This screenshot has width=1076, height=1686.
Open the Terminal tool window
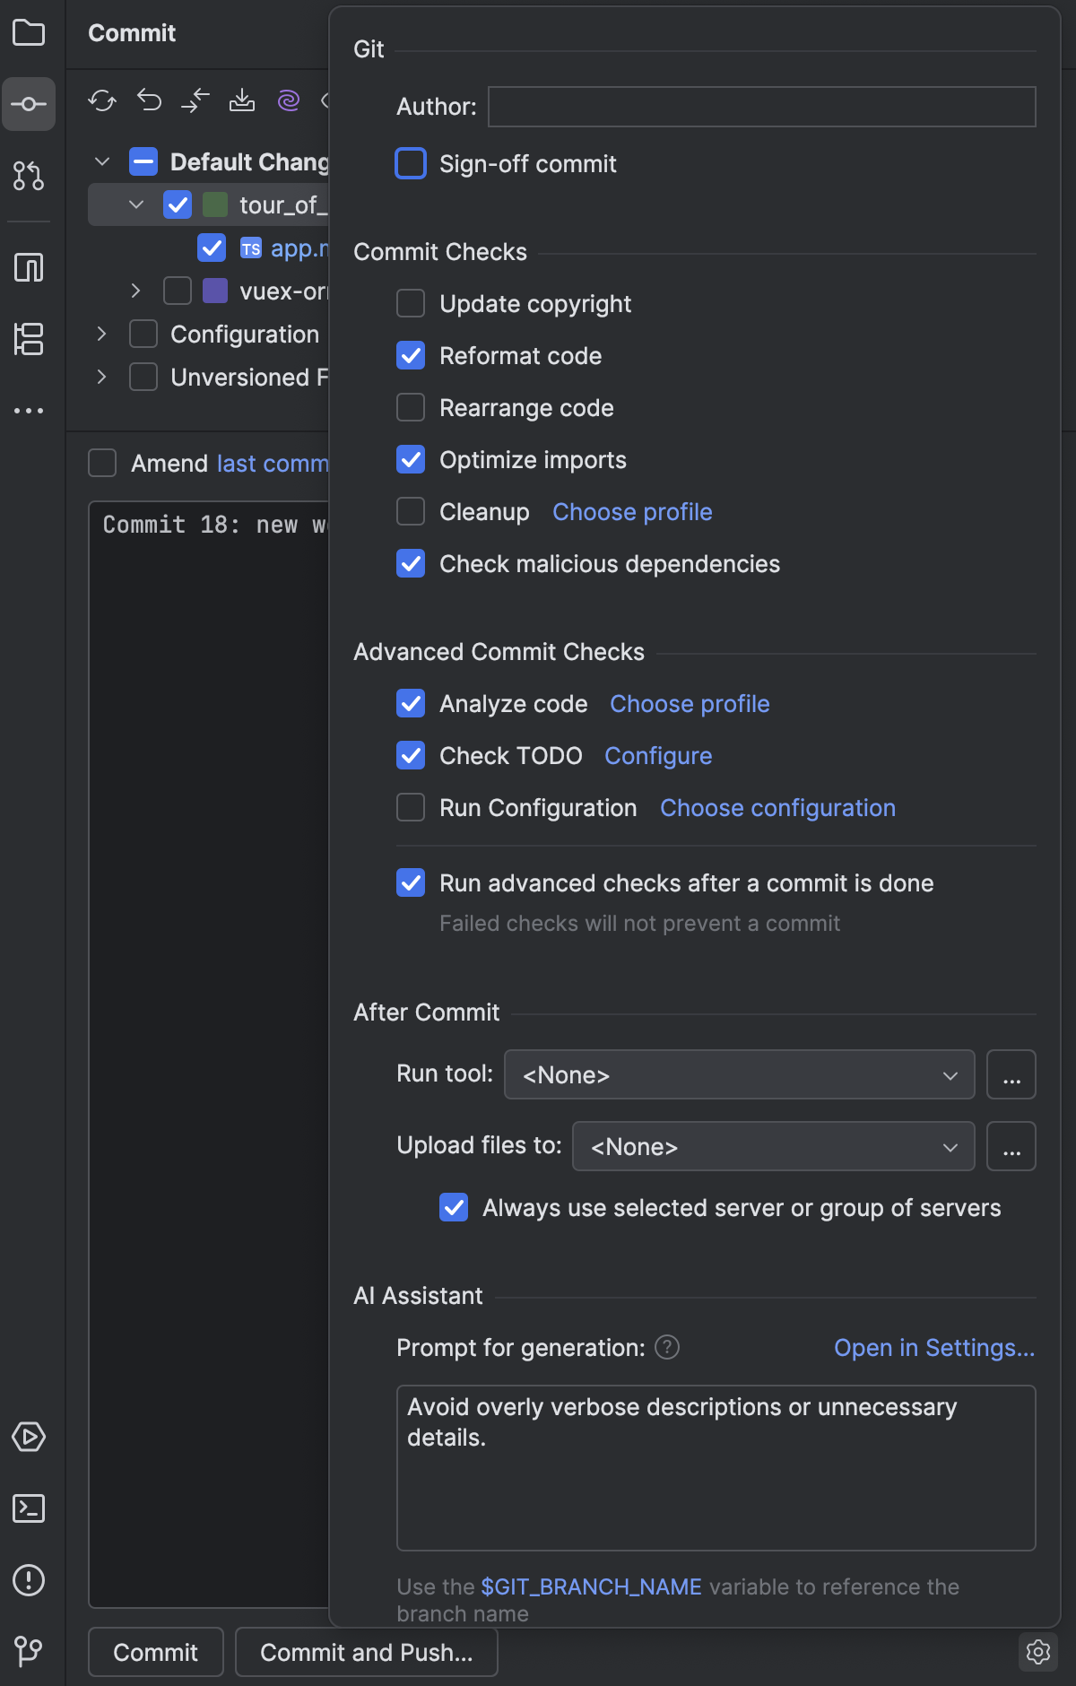pos(29,1508)
